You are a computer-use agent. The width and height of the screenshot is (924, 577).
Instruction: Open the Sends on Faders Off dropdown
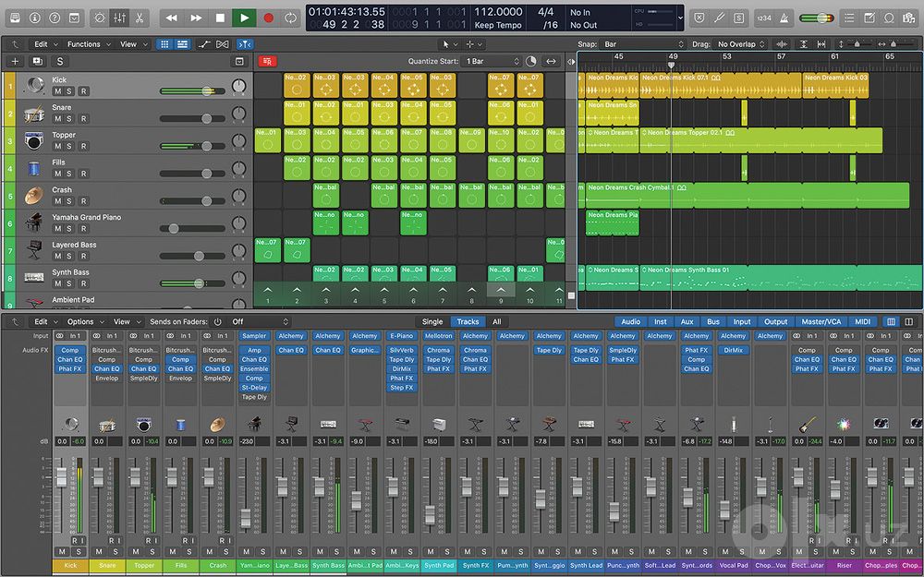point(260,322)
